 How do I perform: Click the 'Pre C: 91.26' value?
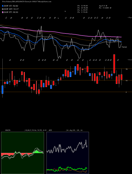[x=82, y=12]
